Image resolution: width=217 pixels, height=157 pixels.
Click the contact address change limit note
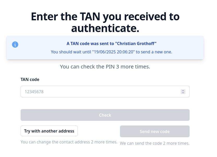[x=69, y=142]
